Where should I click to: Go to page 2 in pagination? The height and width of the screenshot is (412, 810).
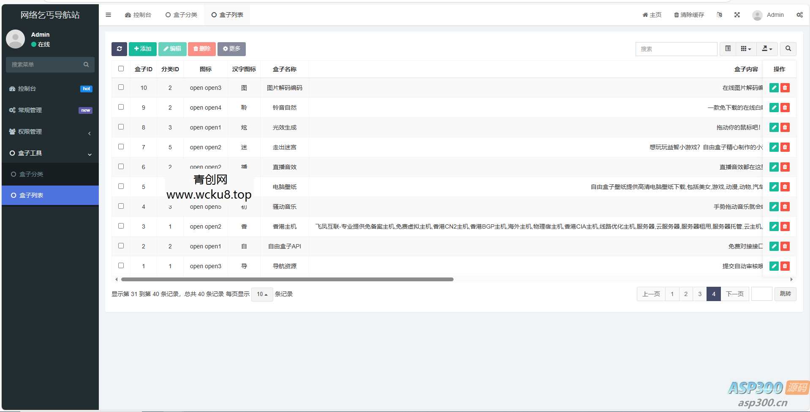[686, 294]
